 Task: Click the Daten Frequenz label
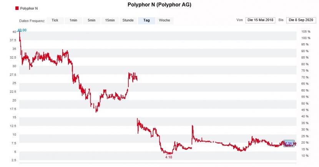[32, 21]
